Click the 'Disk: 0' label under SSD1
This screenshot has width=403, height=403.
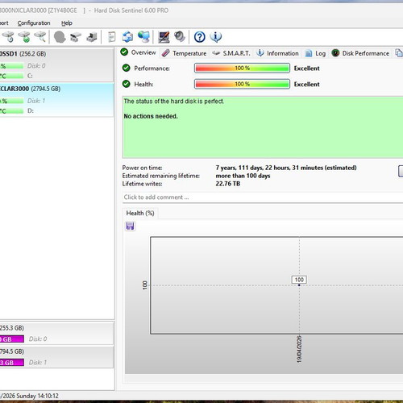coord(36,66)
